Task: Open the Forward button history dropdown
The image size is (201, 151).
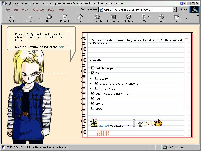Action: (x=40, y=18)
